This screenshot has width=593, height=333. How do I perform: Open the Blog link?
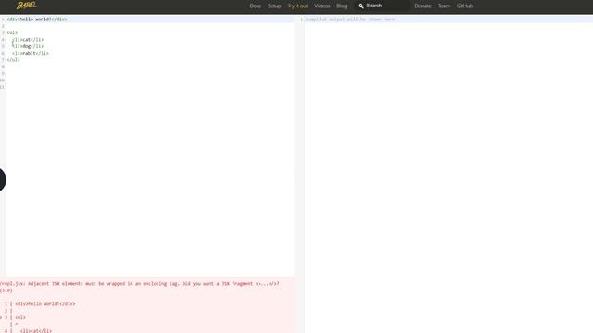(342, 6)
